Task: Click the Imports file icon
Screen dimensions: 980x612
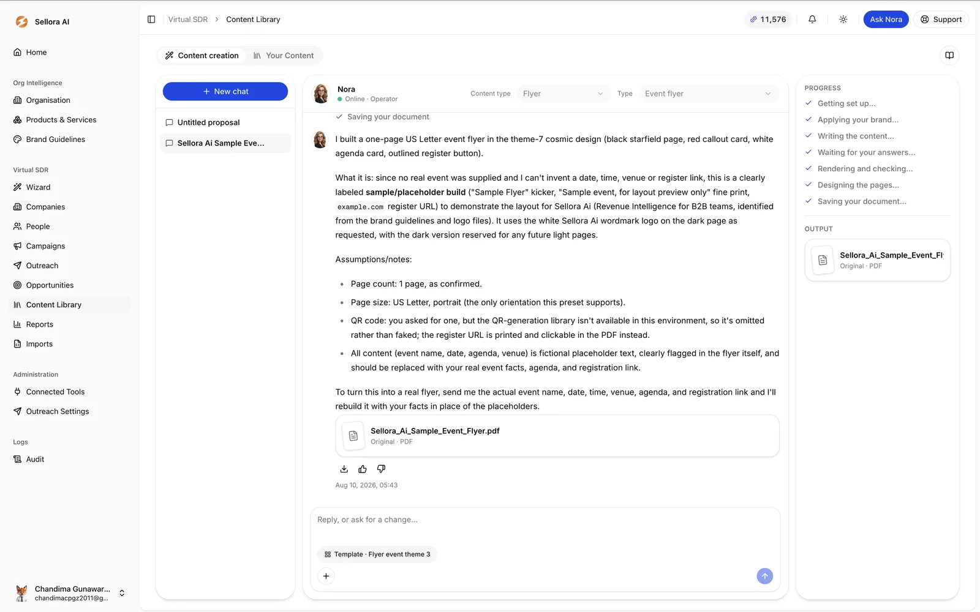Action: pyautogui.click(x=18, y=344)
